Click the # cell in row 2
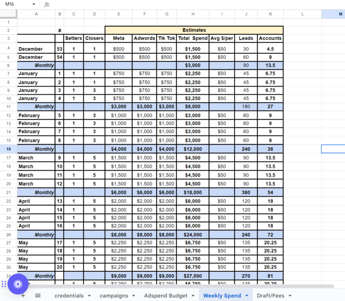The height and width of the screenshot is (301, 345). (x=59, y=30)
